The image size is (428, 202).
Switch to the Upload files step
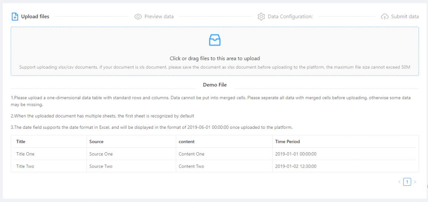point(35,17)
